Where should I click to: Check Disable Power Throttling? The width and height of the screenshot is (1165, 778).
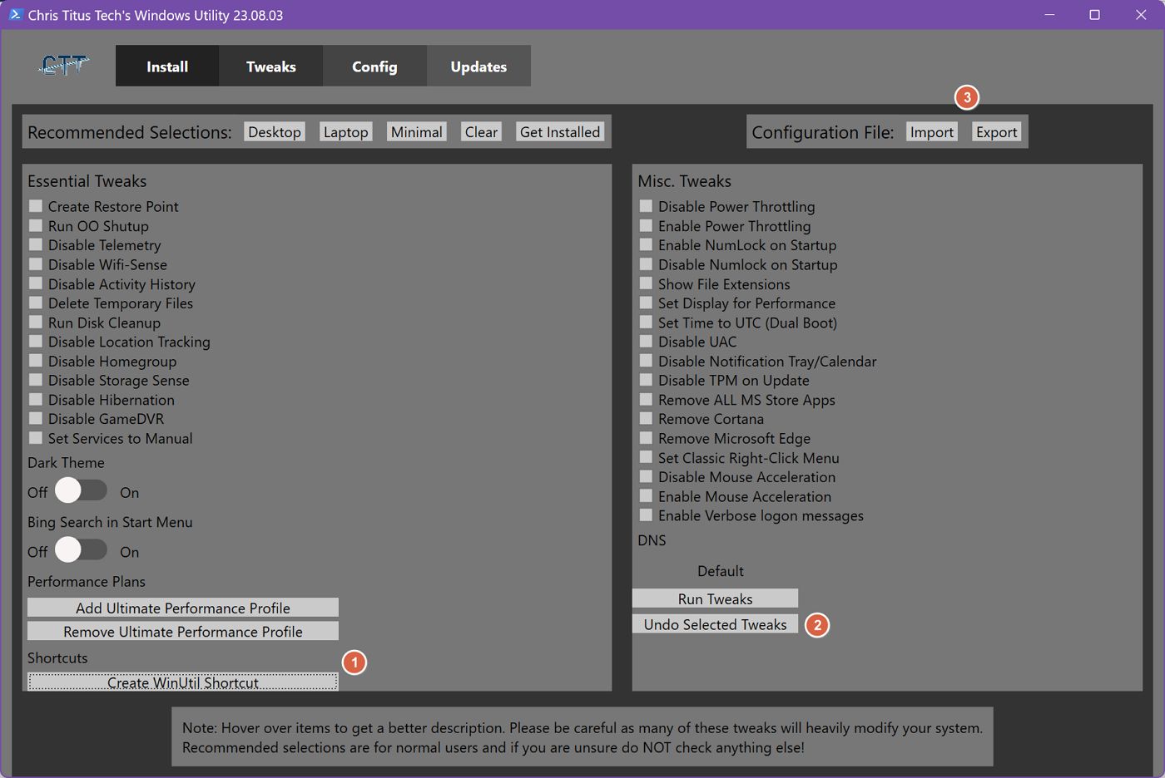click(646, 206)
